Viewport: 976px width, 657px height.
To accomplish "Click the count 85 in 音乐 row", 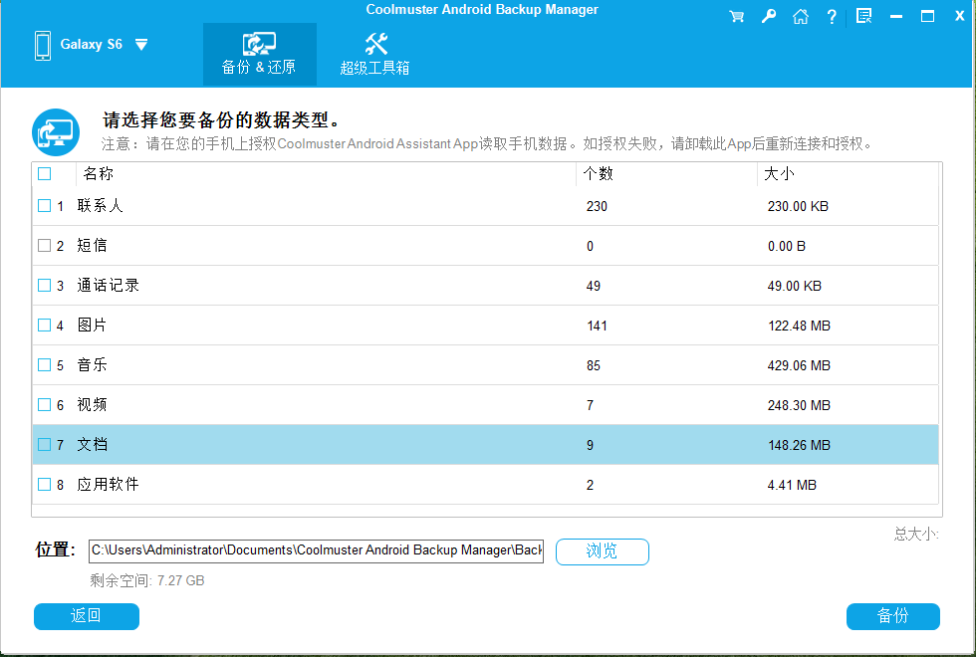I will click(x=594, y=366).
